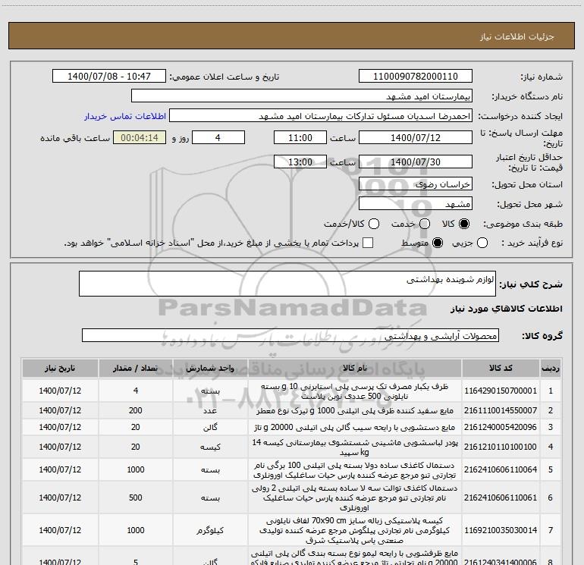Click the description box لوازم شوینده بهداشتی
The image size is (584, 565).
click(287, 284)
